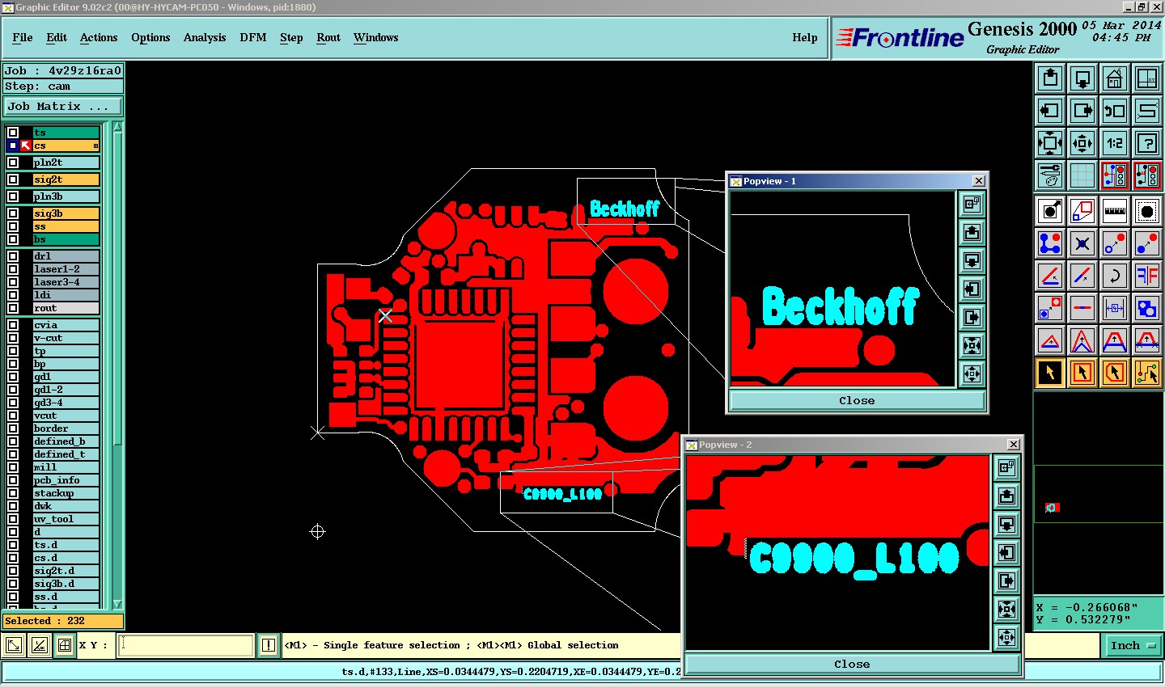1165x688 pixels.
Task: Click the pan down view icon
Action: click(x=1082, y=78)
